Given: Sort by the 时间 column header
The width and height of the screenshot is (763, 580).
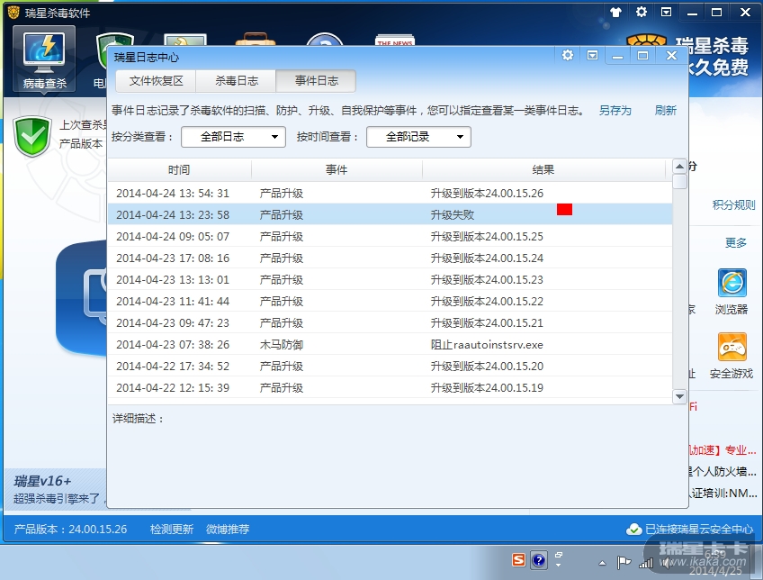Looking at the screenshot, I should point(179,170).
